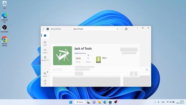Click the microphone tray icon
This screenshot has width=186, height=105.
pyautogui.click(x=158, y=102)
